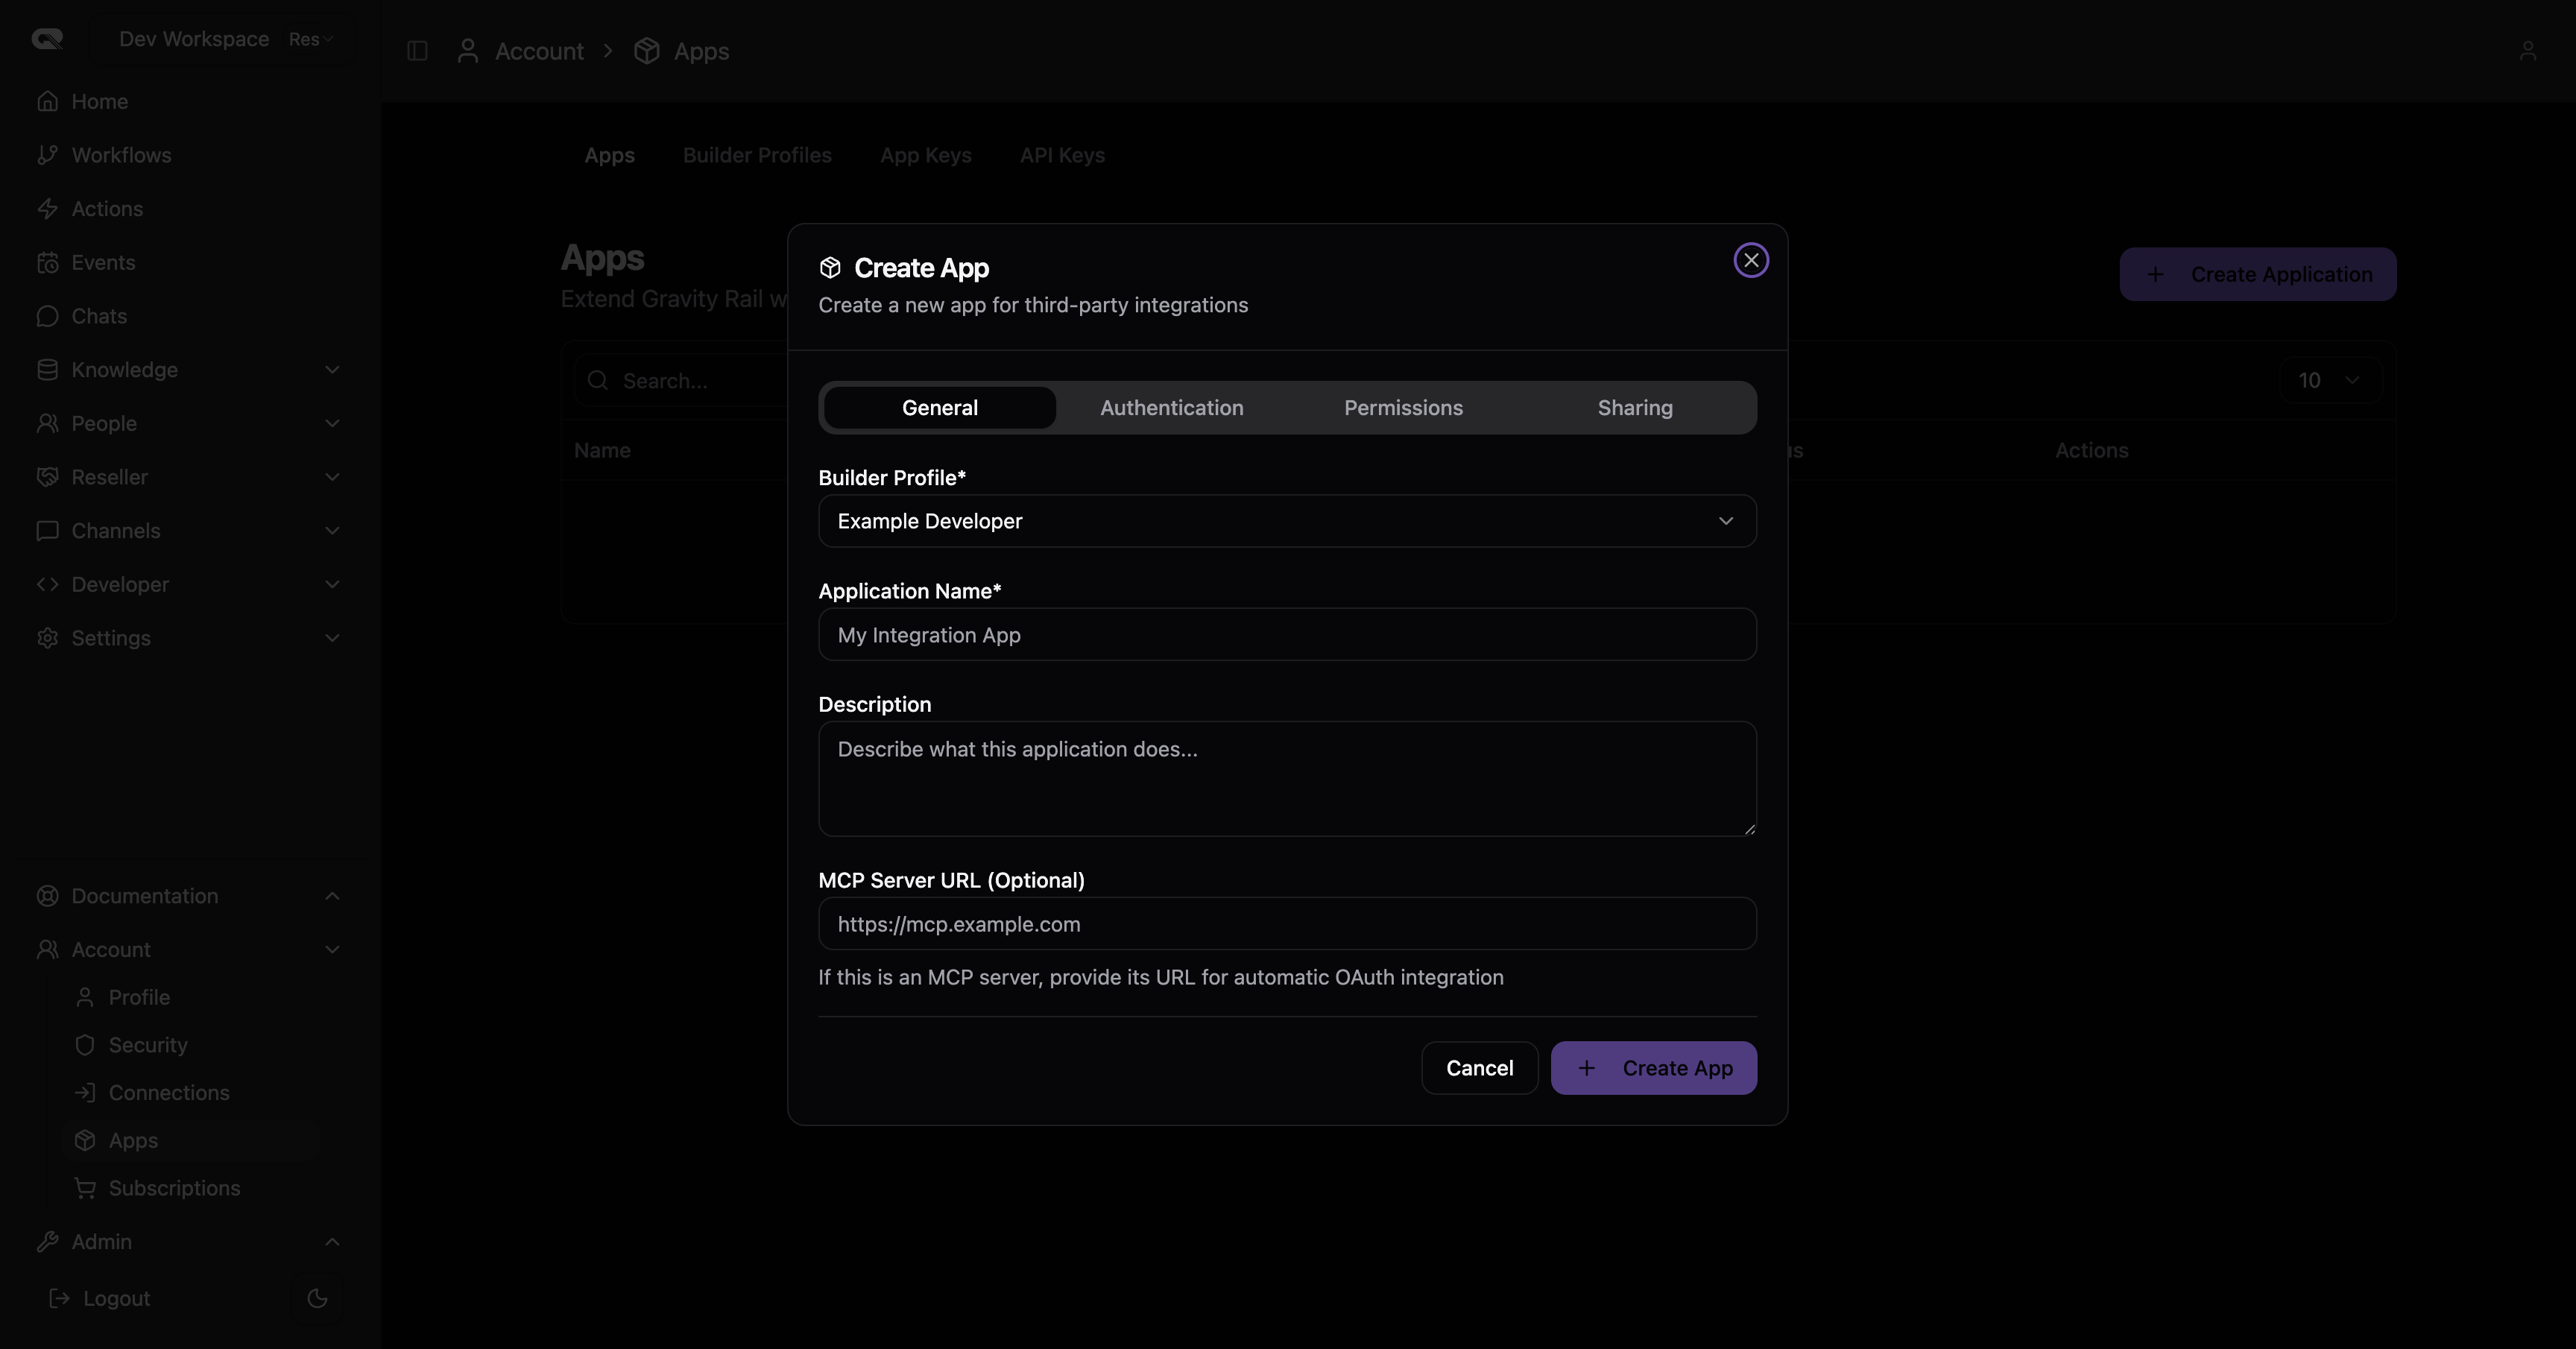This screenshot has width=2576, height=1349.
Task: Click the Chats bubble icon
Action: click(47, 316)
